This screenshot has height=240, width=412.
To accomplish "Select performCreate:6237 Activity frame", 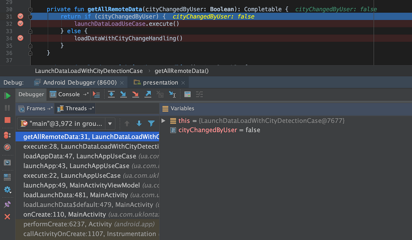I will click(87, 224).
